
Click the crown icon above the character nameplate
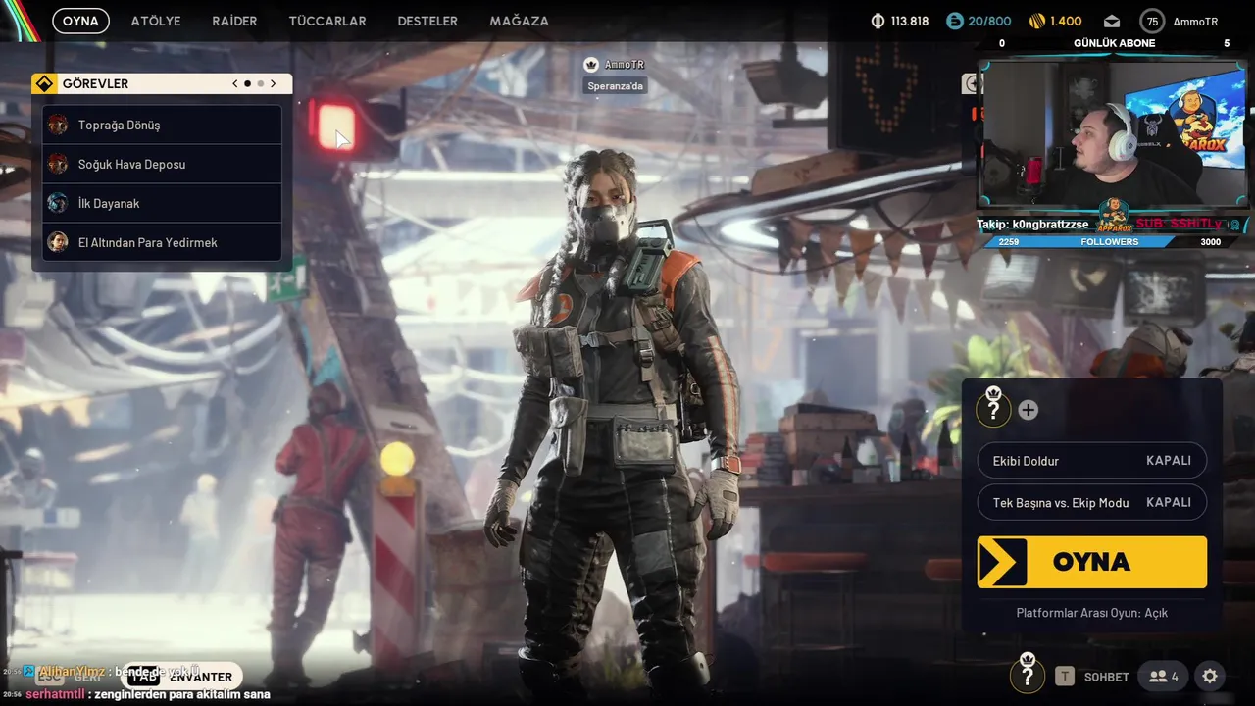click(591, 64)
